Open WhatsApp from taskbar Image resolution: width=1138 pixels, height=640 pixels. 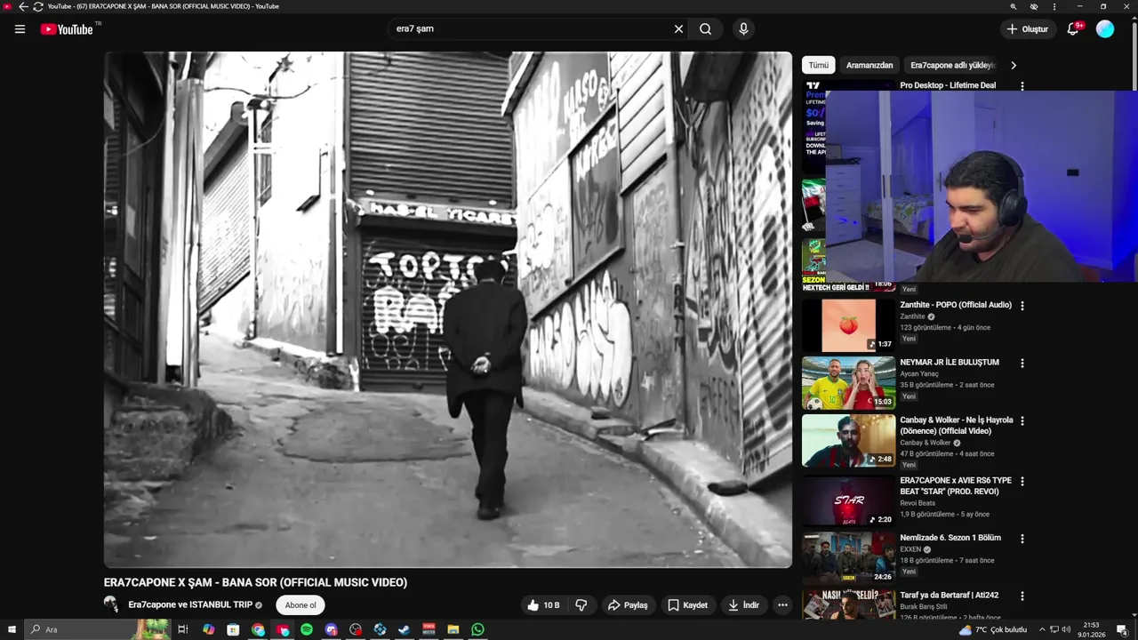(478, 629)
